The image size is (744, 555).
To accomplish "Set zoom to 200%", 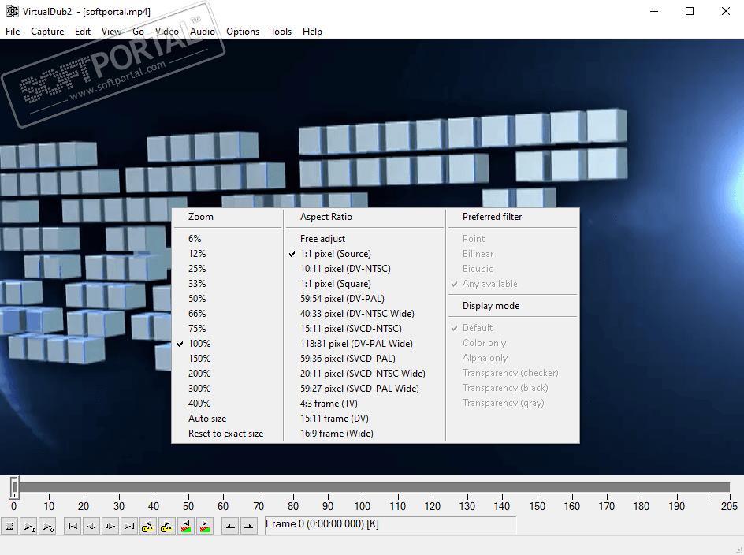I will click(x=228, y=374).
